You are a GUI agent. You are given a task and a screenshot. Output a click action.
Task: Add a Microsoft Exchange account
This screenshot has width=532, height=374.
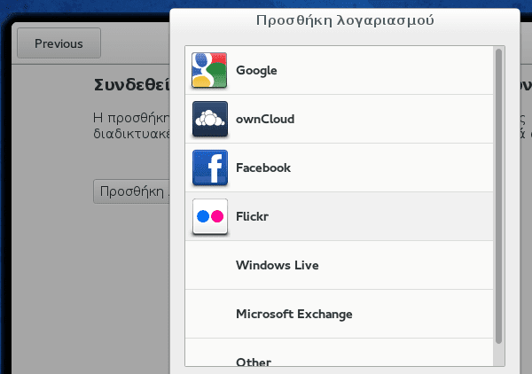click(339, 314)
